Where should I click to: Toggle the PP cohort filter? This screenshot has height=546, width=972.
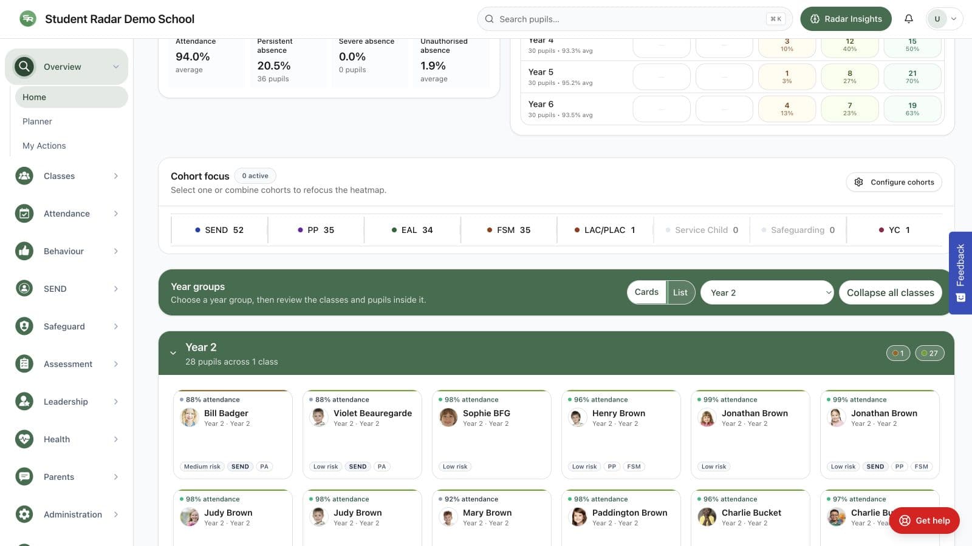click(x=316, y=230)
